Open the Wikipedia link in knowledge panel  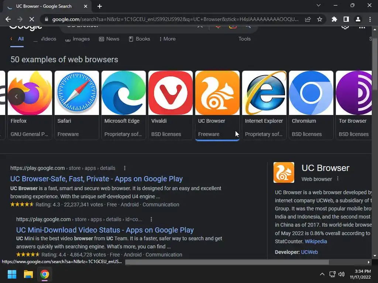pyautogui.click(x=316, y=241)
